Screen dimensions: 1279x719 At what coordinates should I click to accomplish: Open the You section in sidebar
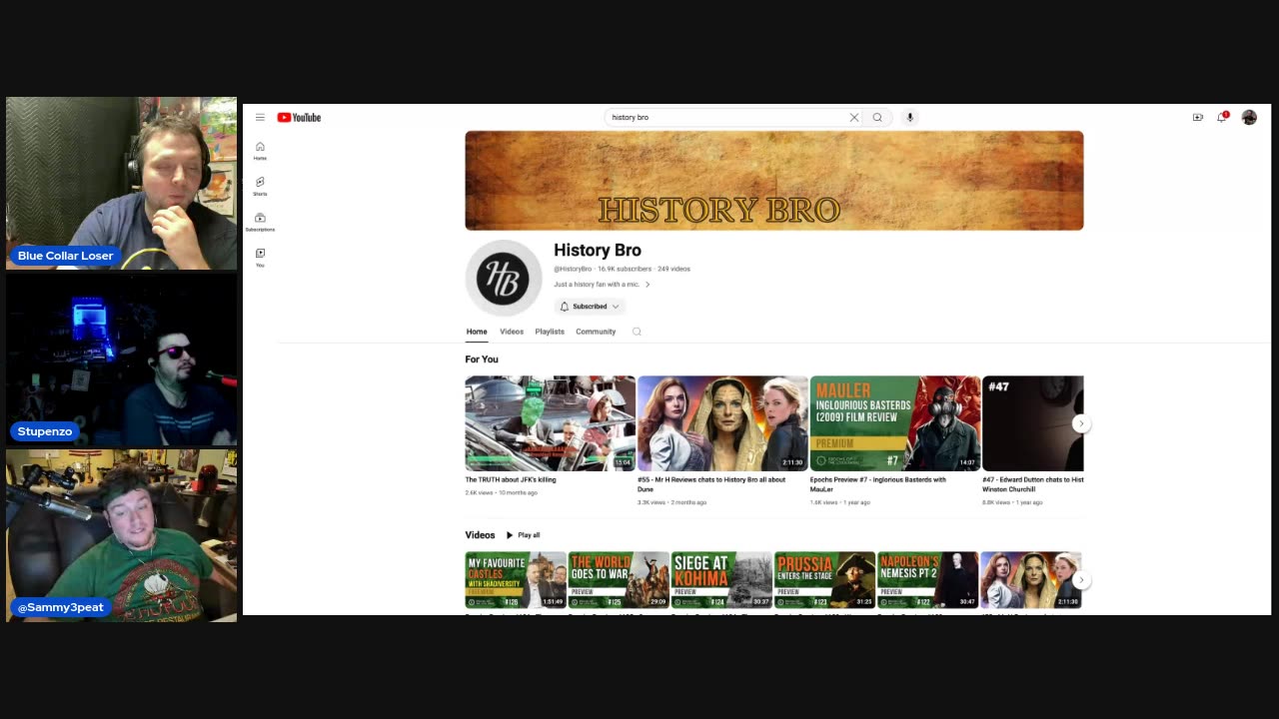pyautogui.click(x=260, y=258)
